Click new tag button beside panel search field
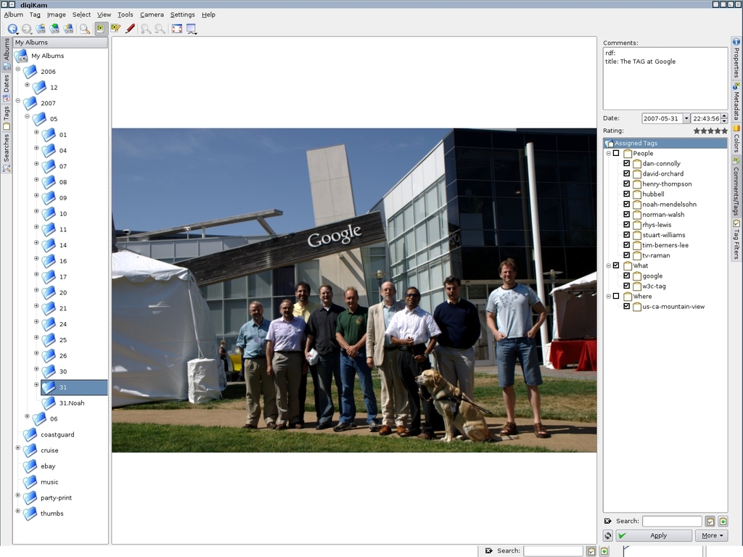Image resolution: width=743 pixels, height=557 pixels. pos(723,521)
